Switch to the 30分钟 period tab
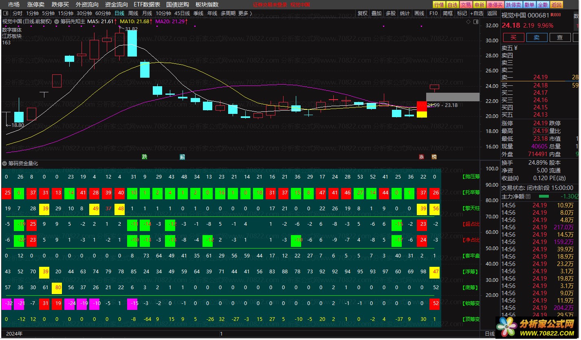 (x=84, y=13)
